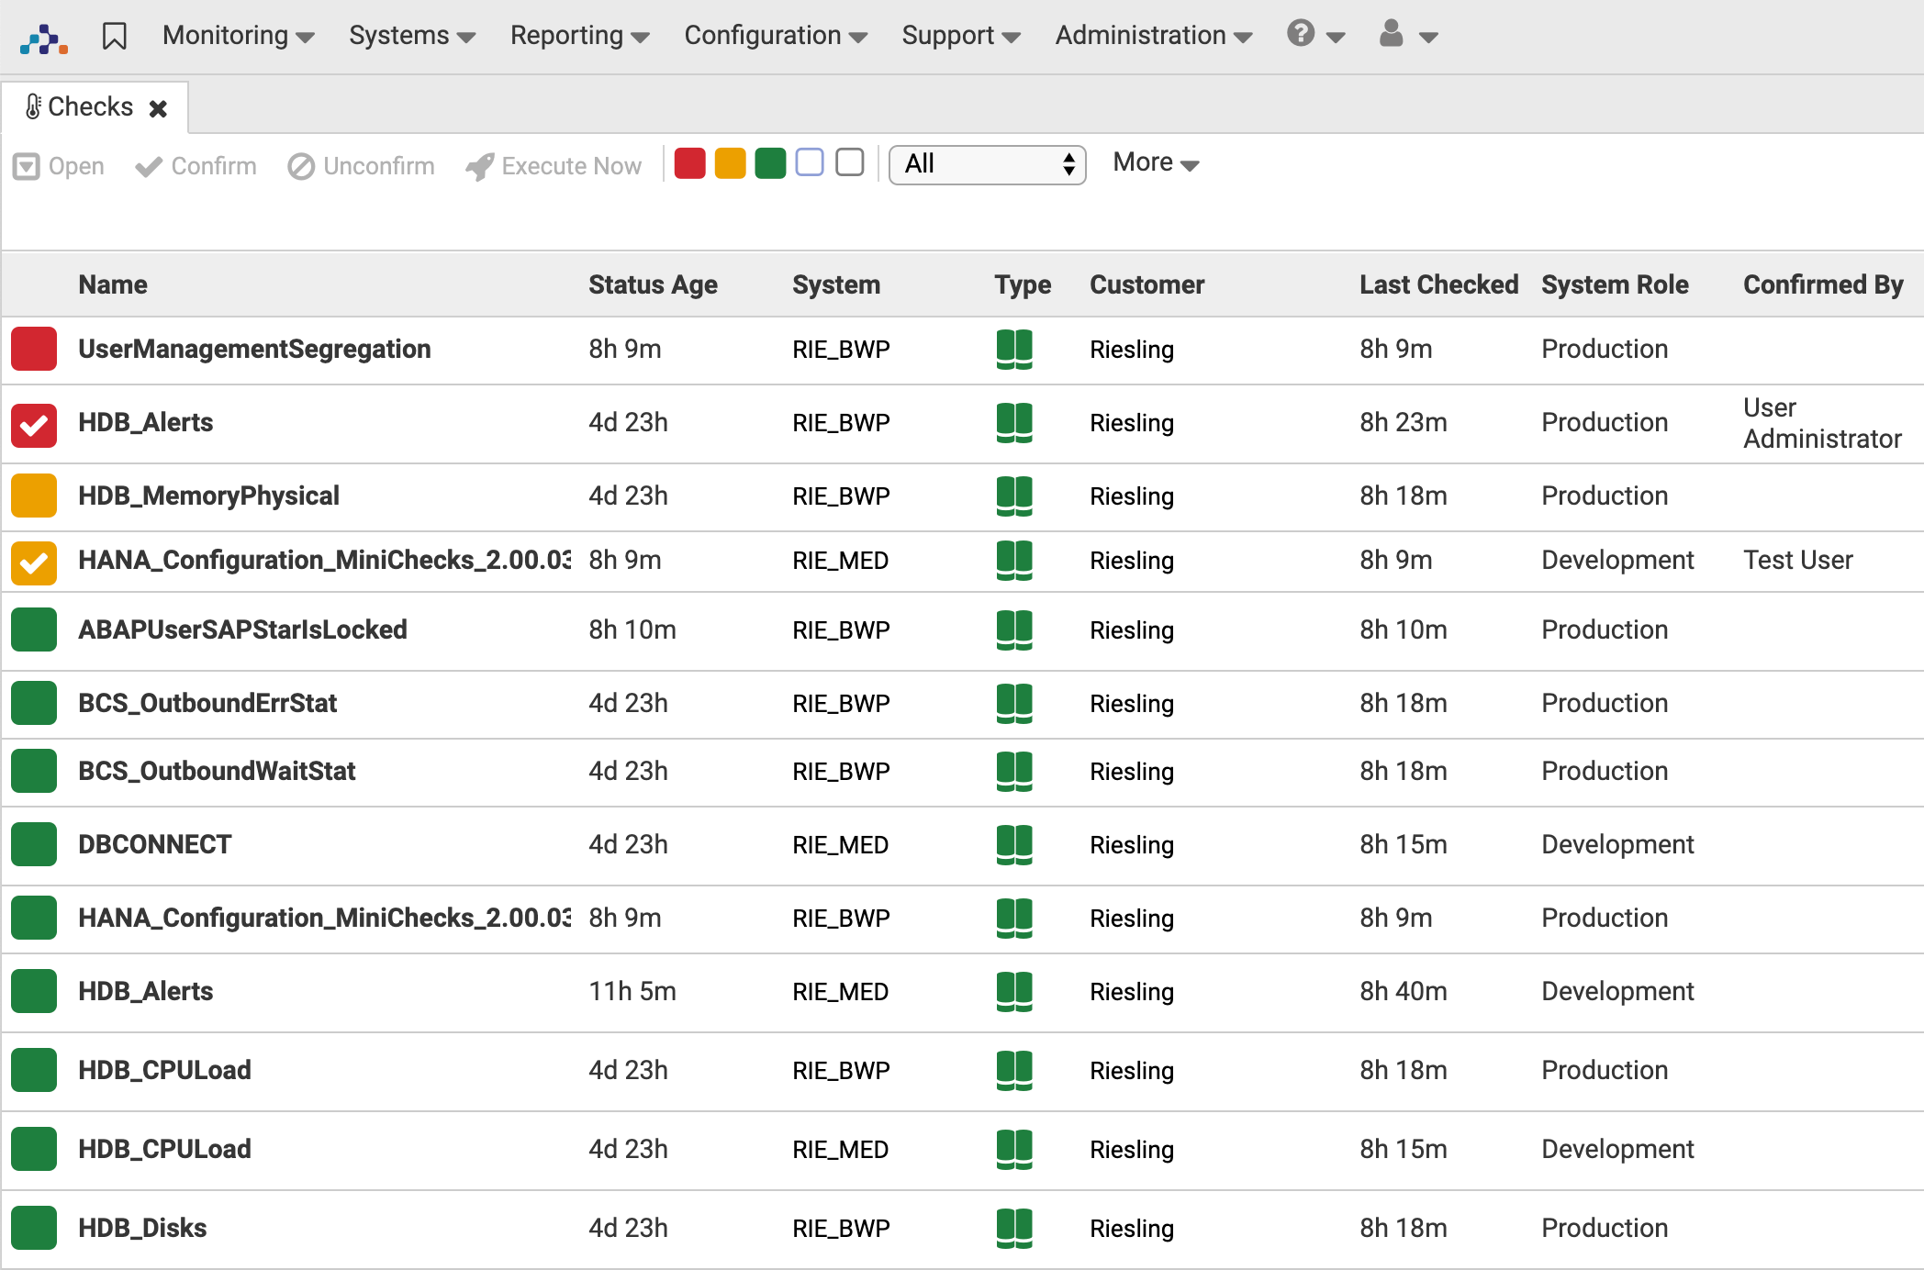1924x1270 pixels.
Task: Click the HDB_Disks row name
Action: pyautogui.click(x=142, y=1228)
